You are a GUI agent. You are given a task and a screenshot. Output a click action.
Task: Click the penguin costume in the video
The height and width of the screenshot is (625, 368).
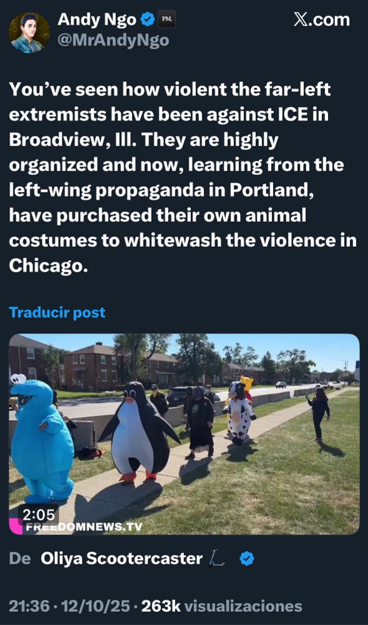[x=138, y=432]
